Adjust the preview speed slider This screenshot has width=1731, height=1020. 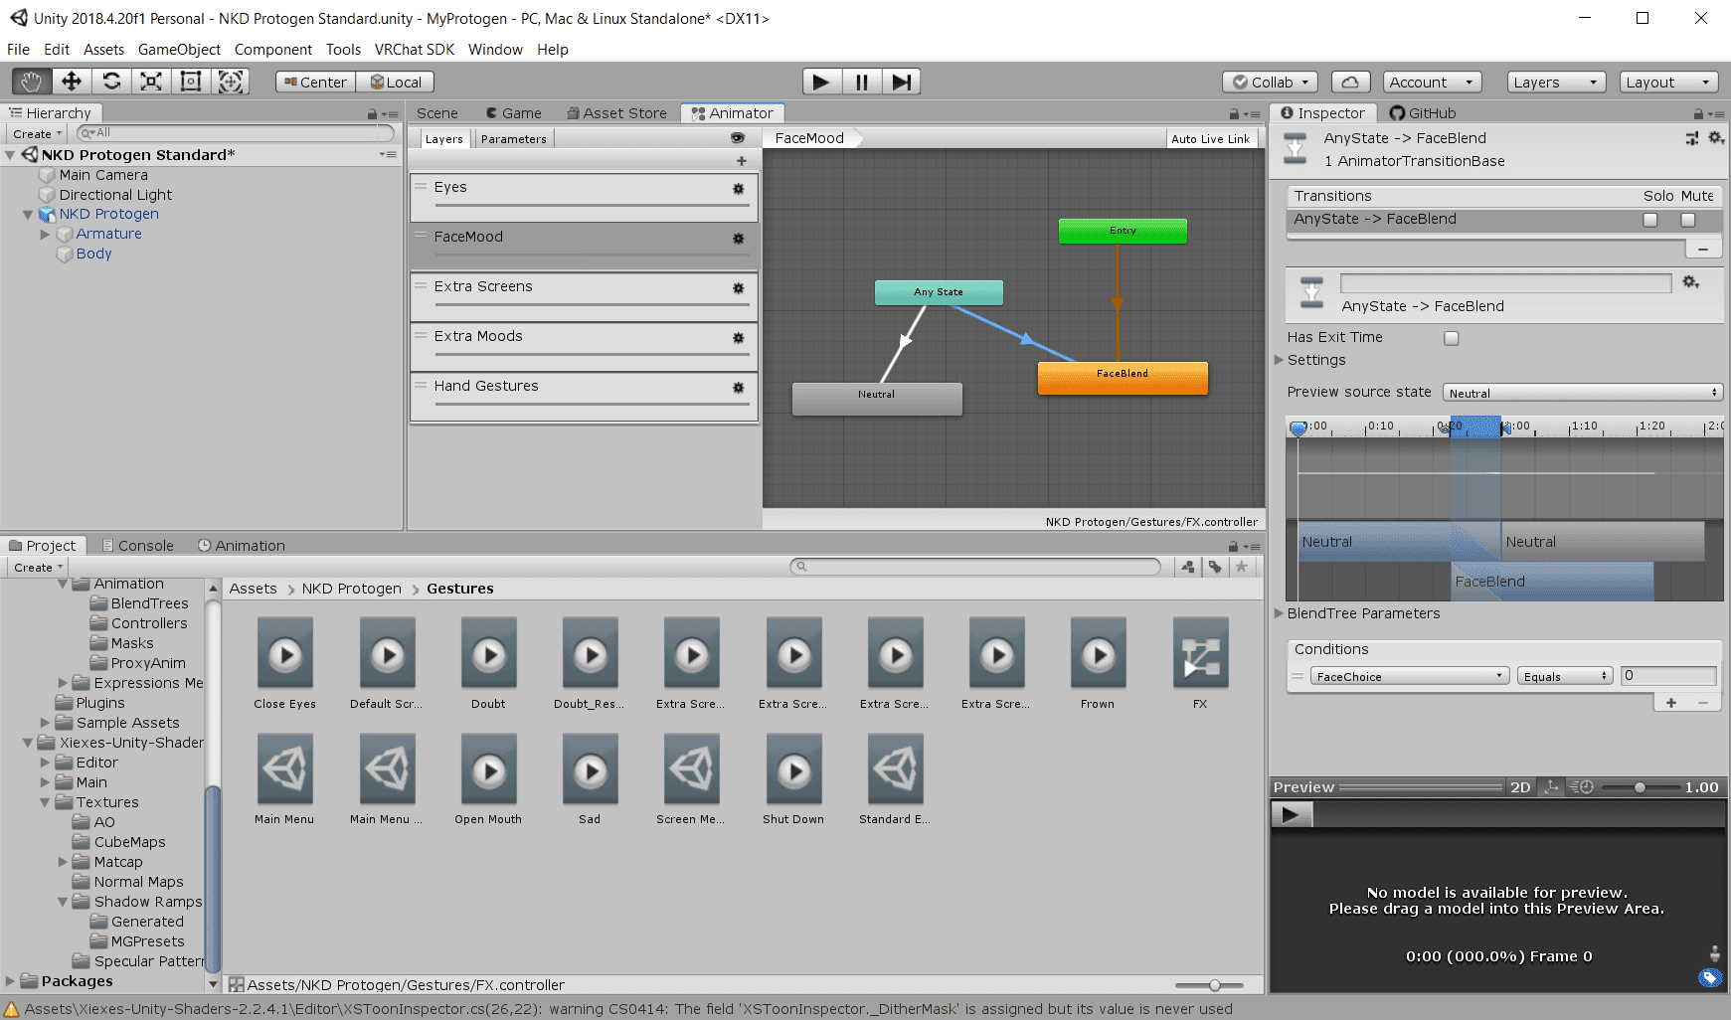1640,787
